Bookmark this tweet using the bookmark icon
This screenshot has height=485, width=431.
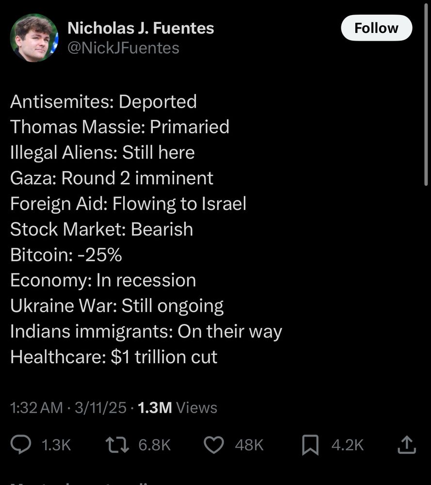click(310, 445)
